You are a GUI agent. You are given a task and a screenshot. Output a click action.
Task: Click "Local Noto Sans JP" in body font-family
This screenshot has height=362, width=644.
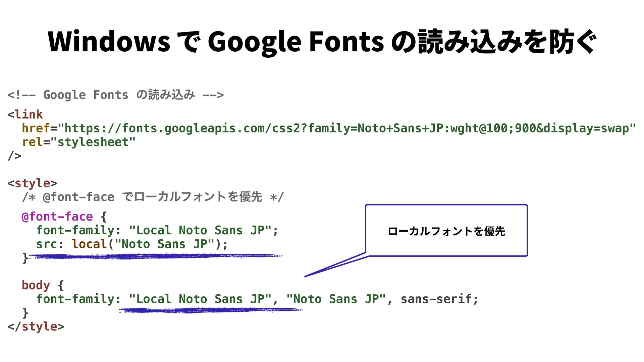(200, 299)
